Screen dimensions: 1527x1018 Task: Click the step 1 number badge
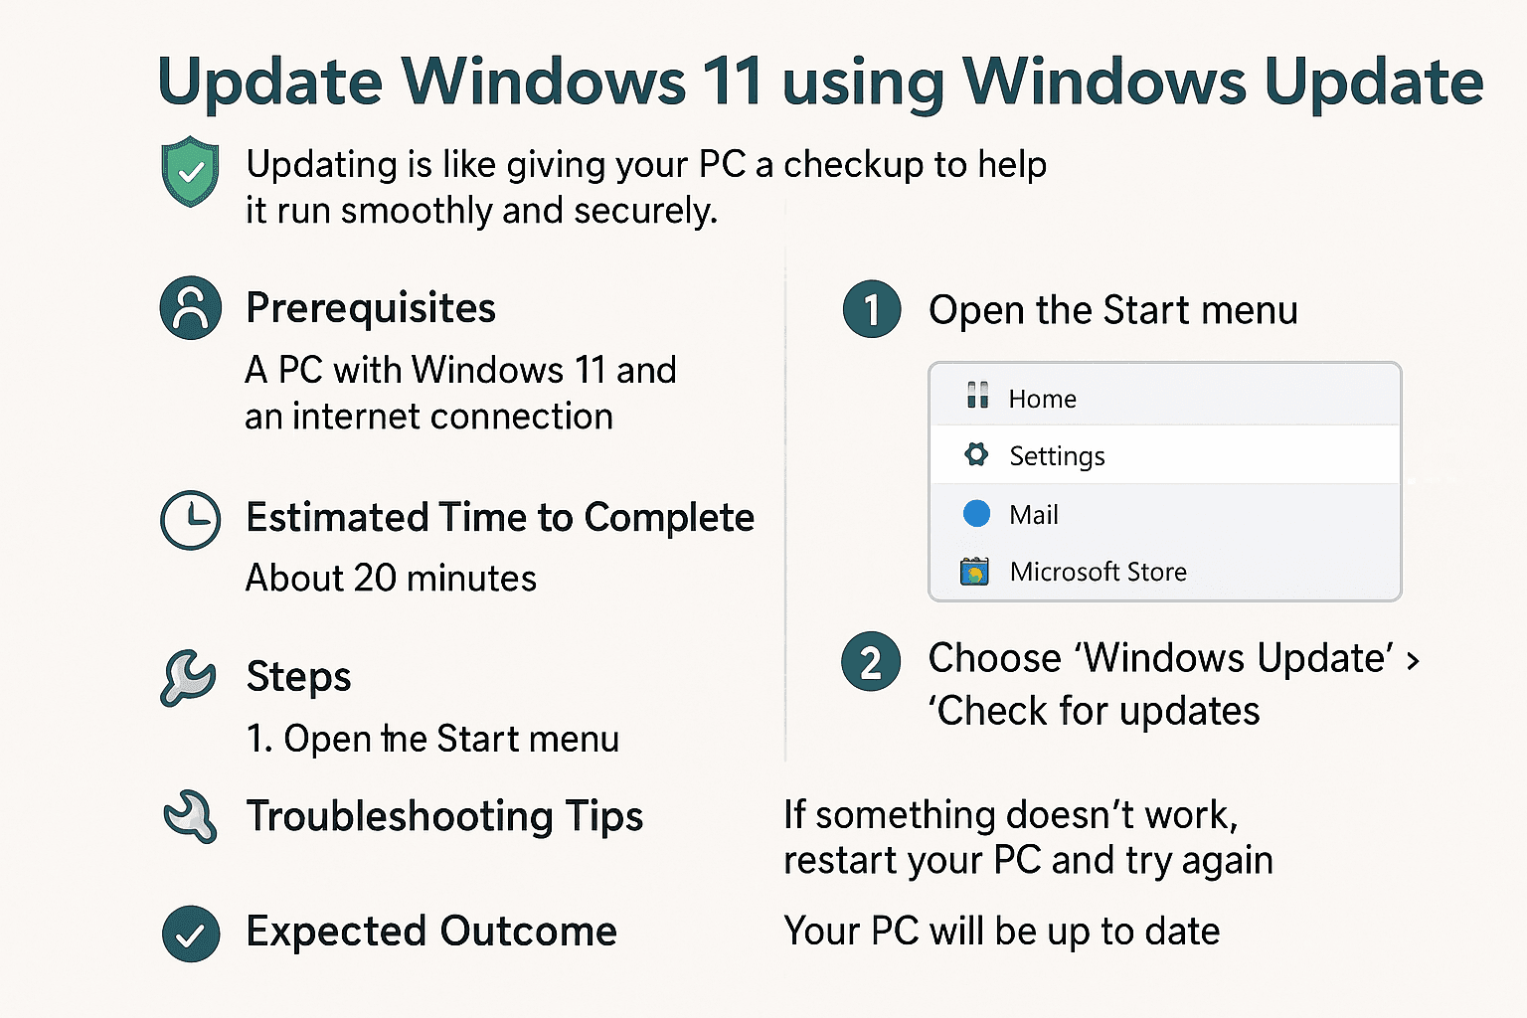[872, 309]
